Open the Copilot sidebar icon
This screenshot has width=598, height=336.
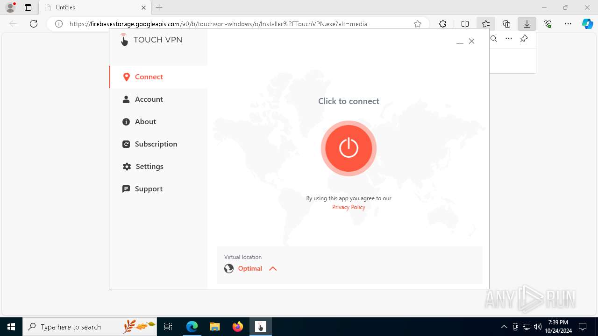(x=588, y=24)
